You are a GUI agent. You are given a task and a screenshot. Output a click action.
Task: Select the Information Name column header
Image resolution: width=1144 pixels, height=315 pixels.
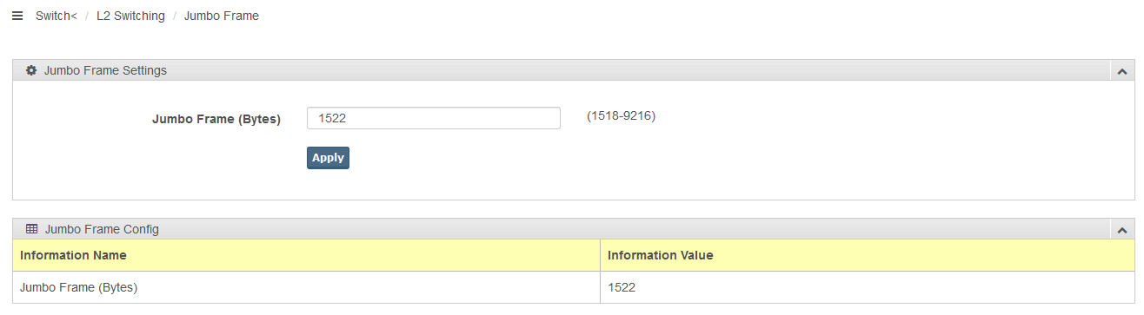(x=73, y=255)
